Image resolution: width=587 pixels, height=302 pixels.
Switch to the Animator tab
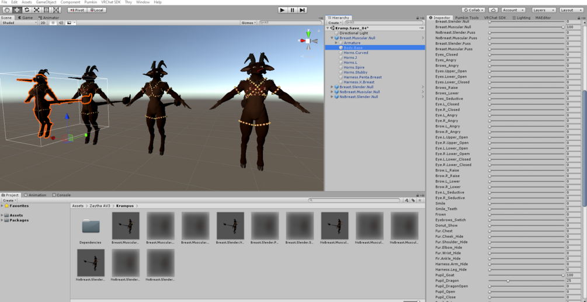click(48, 18)
